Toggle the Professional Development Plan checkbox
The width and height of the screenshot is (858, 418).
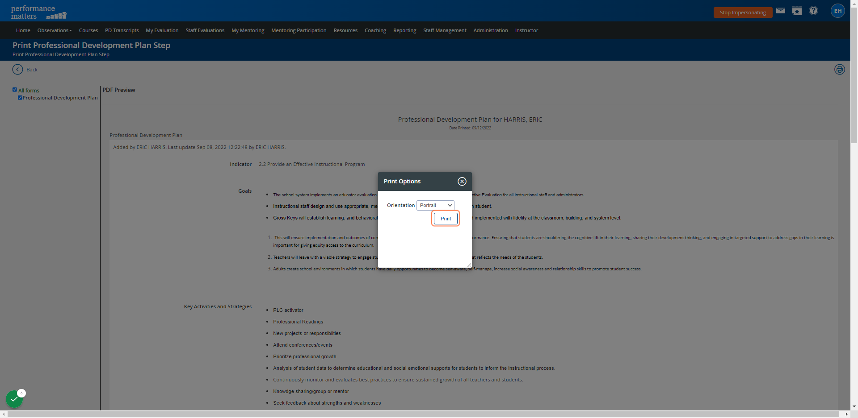(x=20, y=98)
